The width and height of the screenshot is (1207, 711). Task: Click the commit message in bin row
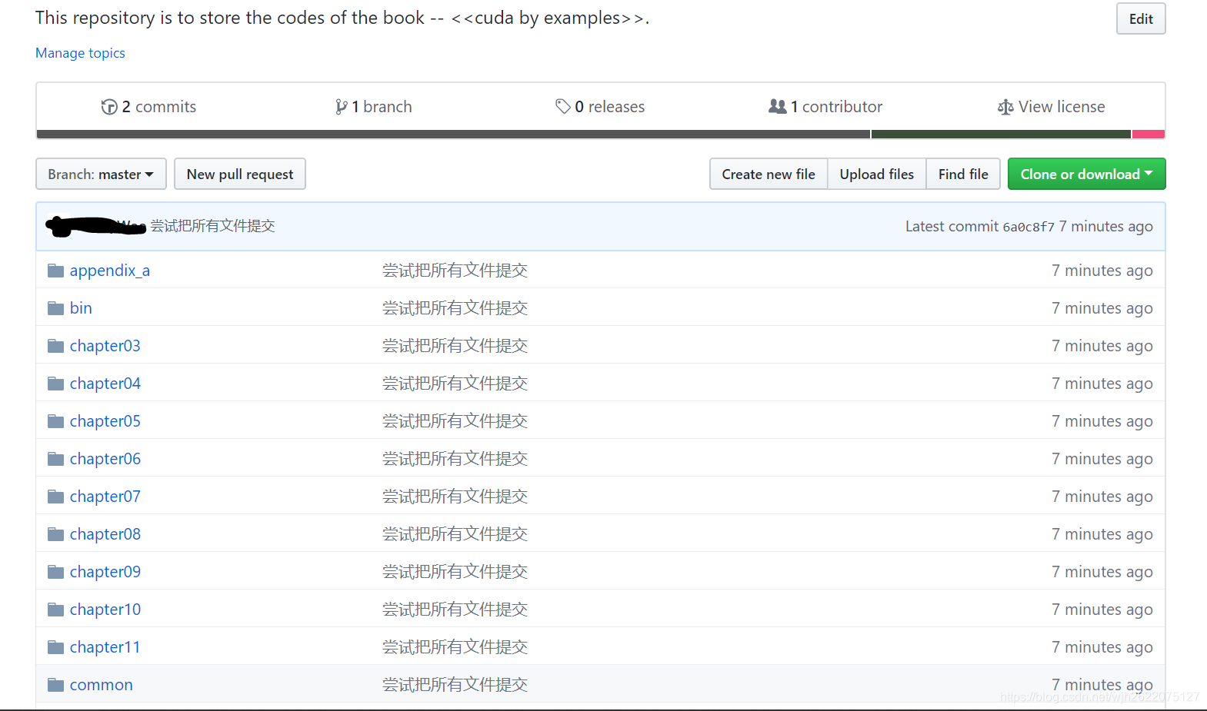(455, 308)
